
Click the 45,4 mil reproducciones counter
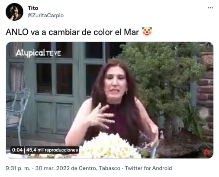click(52, 150)
